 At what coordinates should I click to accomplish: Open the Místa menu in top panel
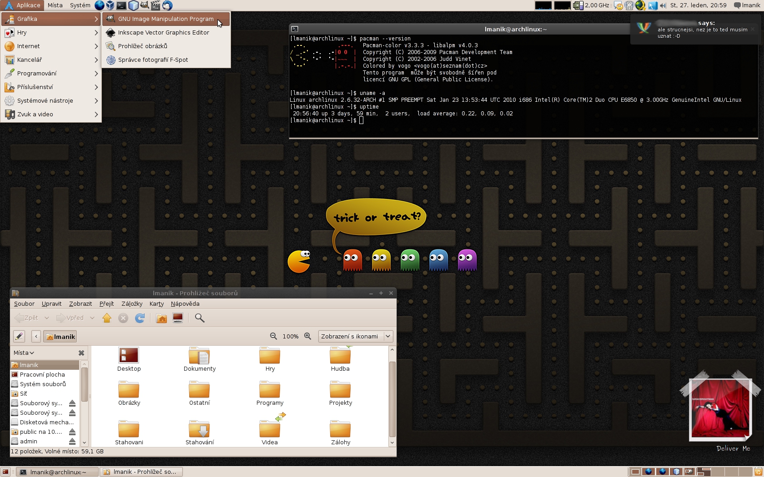[x=55, y=5]
